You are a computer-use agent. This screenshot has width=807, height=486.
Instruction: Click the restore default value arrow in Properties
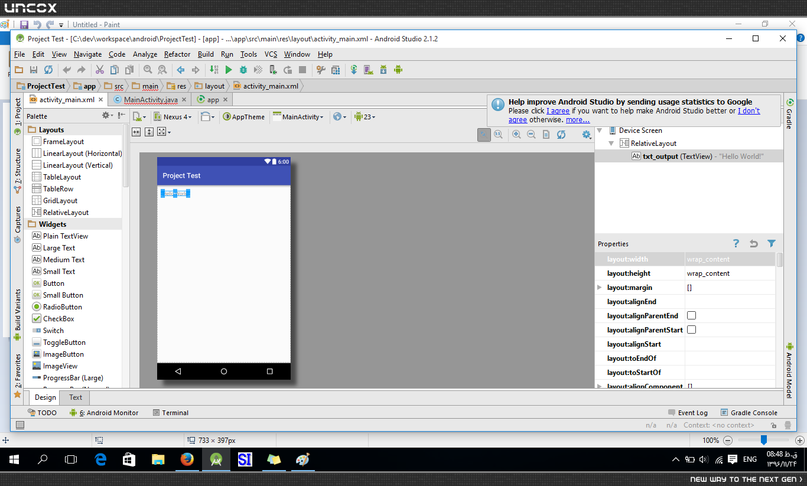point(754,243)
